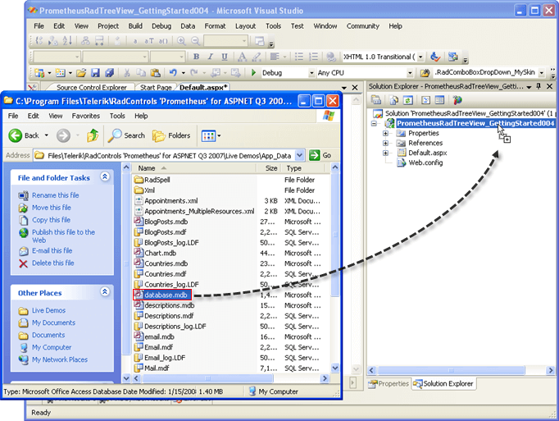The height and width of the screenshot is (421, 559).
Task: Select the database.mdb file in the list
Action: tap(166, 295)
